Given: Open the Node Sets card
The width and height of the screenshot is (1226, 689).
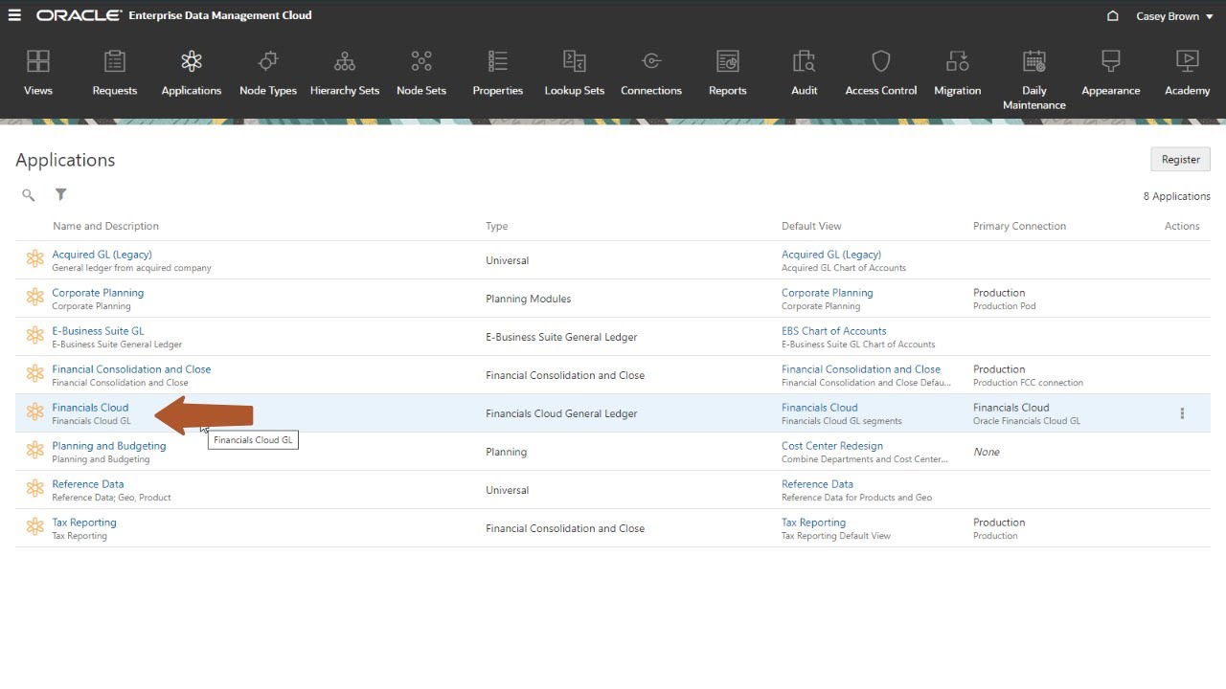Looking at the screenshot, I should 421,74.
